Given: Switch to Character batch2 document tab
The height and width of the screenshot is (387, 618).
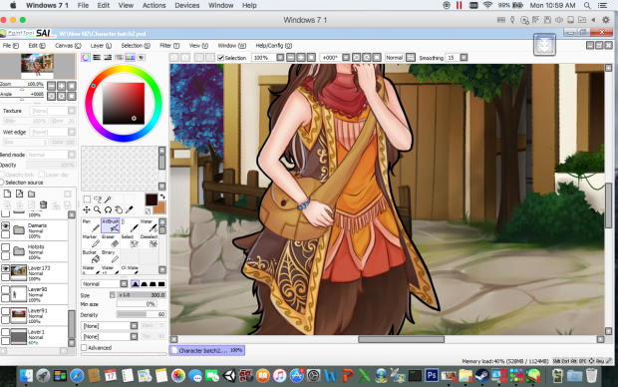Looking at the screenshot, I should [x=207, y=350].
